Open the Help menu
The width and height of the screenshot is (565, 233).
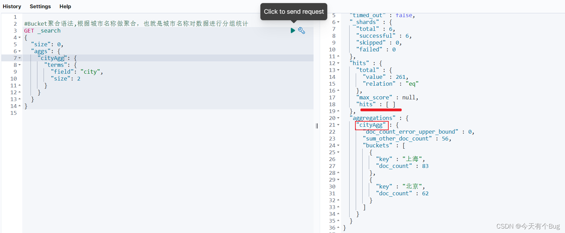(65, 6)
